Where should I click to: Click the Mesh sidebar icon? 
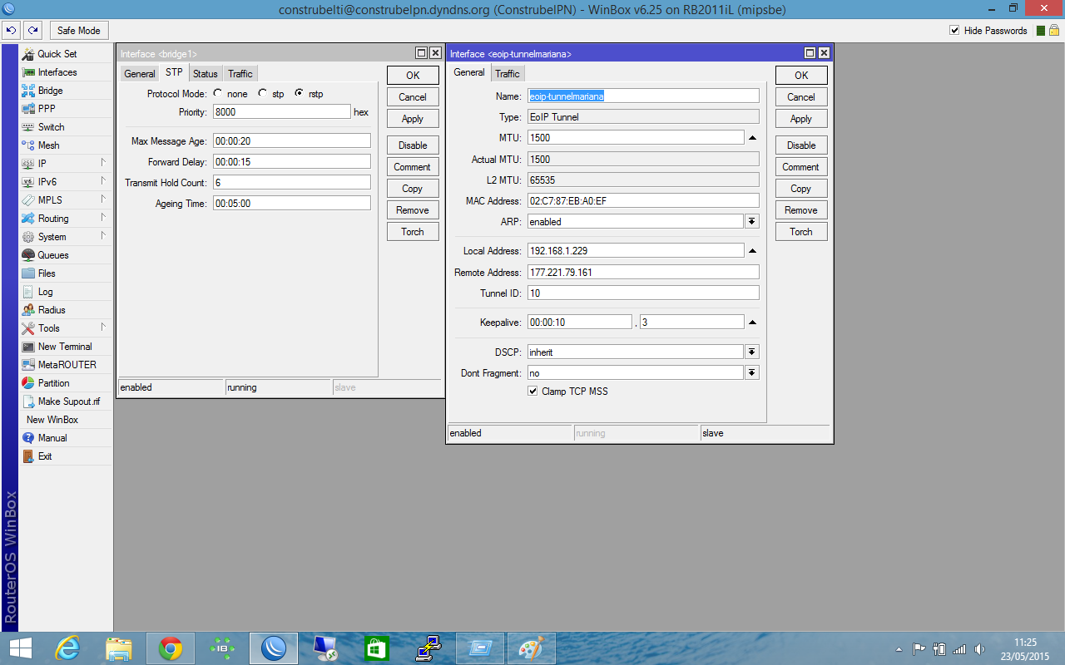[x=28, y=145]
